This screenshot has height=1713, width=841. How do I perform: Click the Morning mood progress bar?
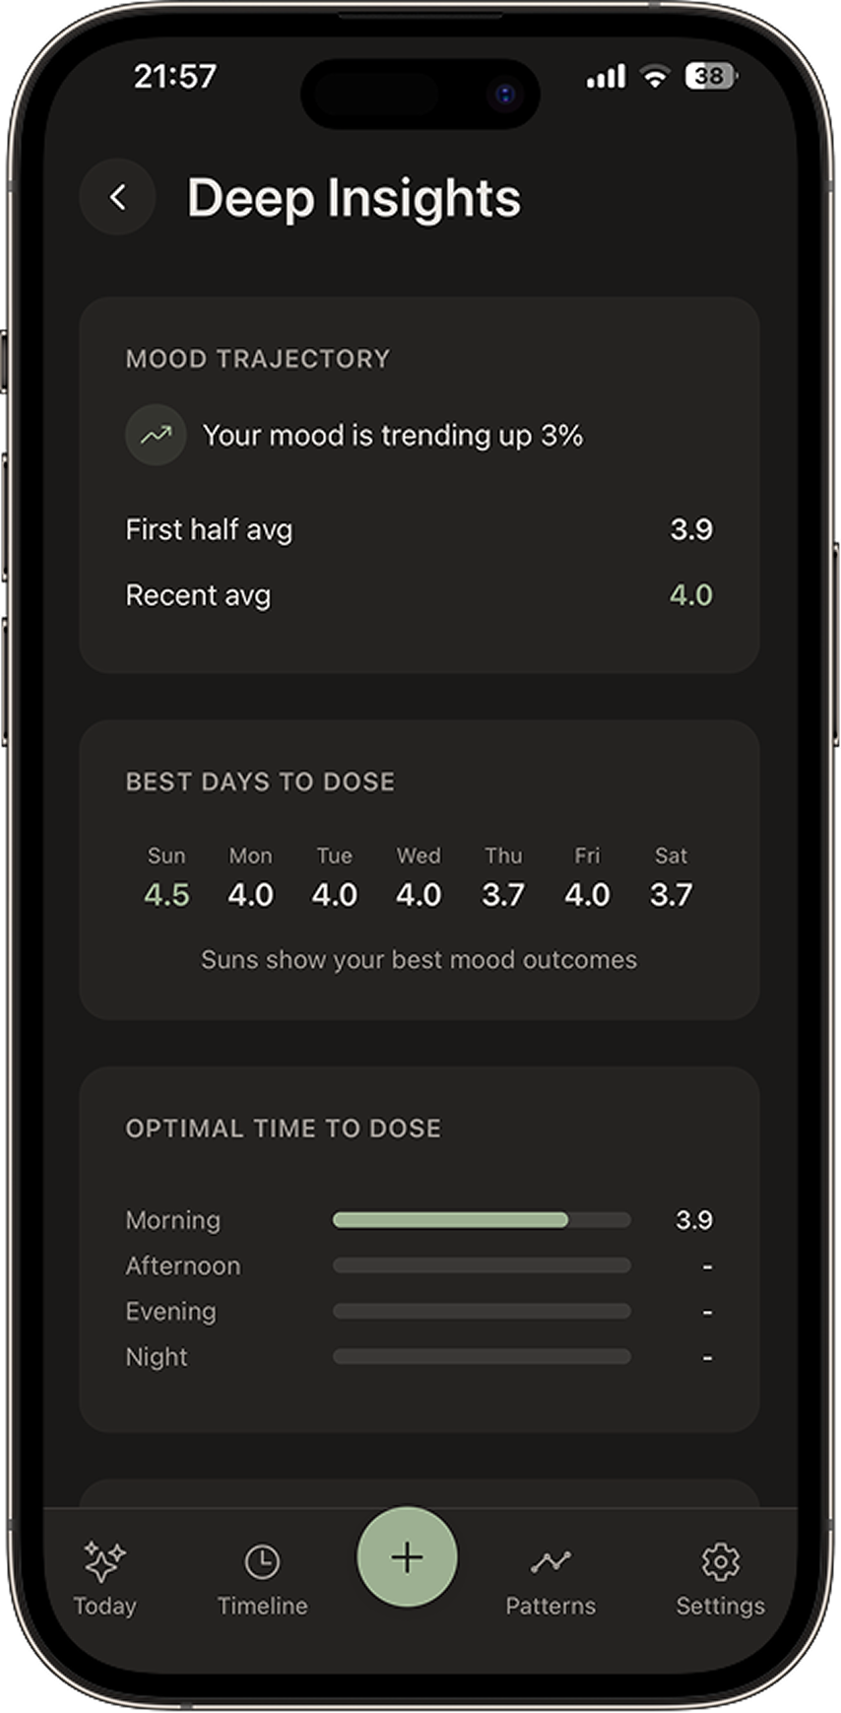click(482, 1220)
